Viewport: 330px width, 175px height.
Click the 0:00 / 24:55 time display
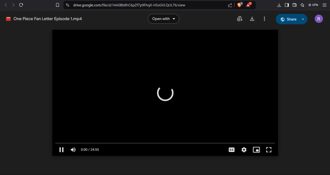90,150
